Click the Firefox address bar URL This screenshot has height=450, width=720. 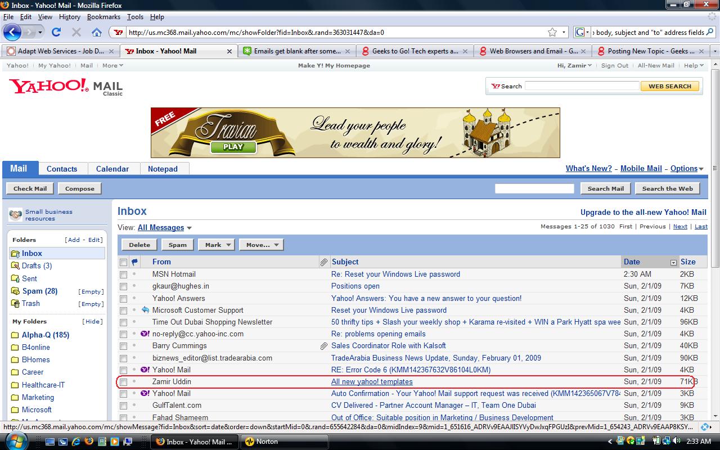(336, 33)
